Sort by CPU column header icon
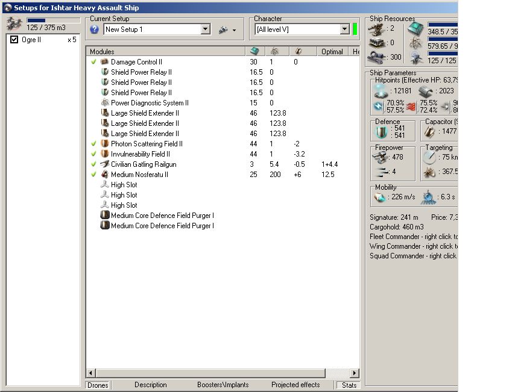 click(254, 51)
